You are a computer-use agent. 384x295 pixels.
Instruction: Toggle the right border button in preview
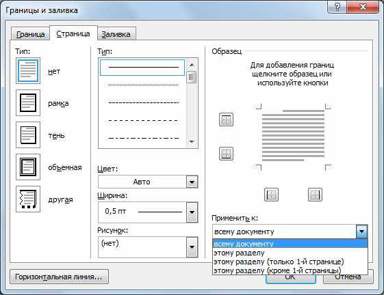click(315, 195)
